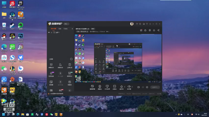209x117 pixels.
Task: Toggle visibility eye of 全屏 1 source
Action: (49, 32)
